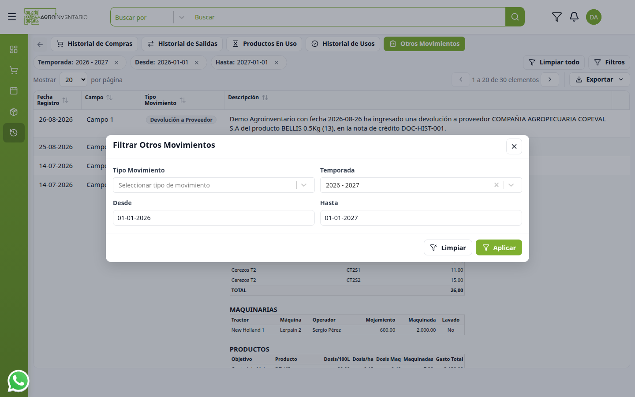Open the hamburger menu

(x=12, y=17)
